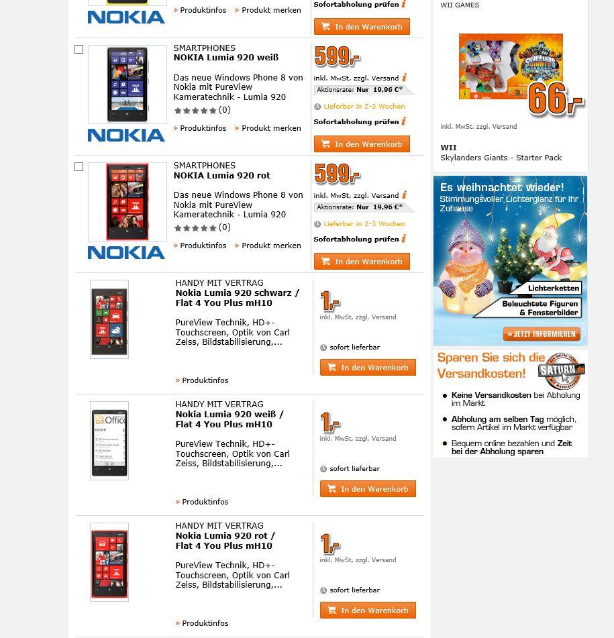614x638 pixels.
Task: Open Produktinfos for NOKIA Lumia 920 rot smartphone
Action: pos(200,246)
